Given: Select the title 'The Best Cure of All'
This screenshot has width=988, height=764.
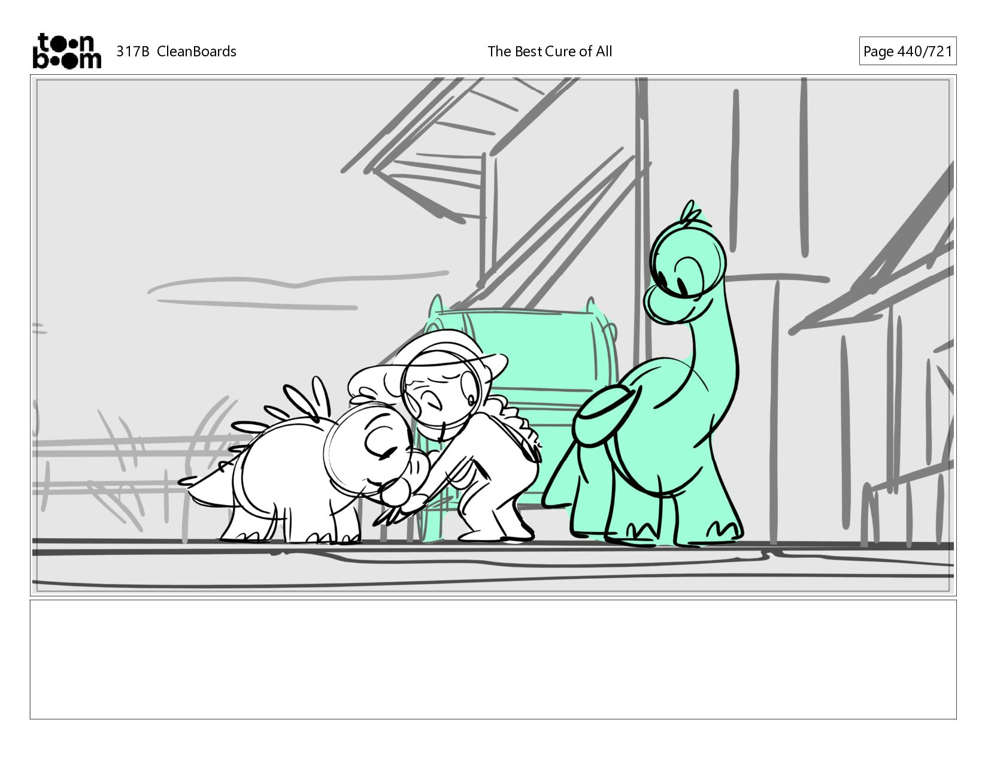Looking at the screenshot, I should tap(550, 52).
